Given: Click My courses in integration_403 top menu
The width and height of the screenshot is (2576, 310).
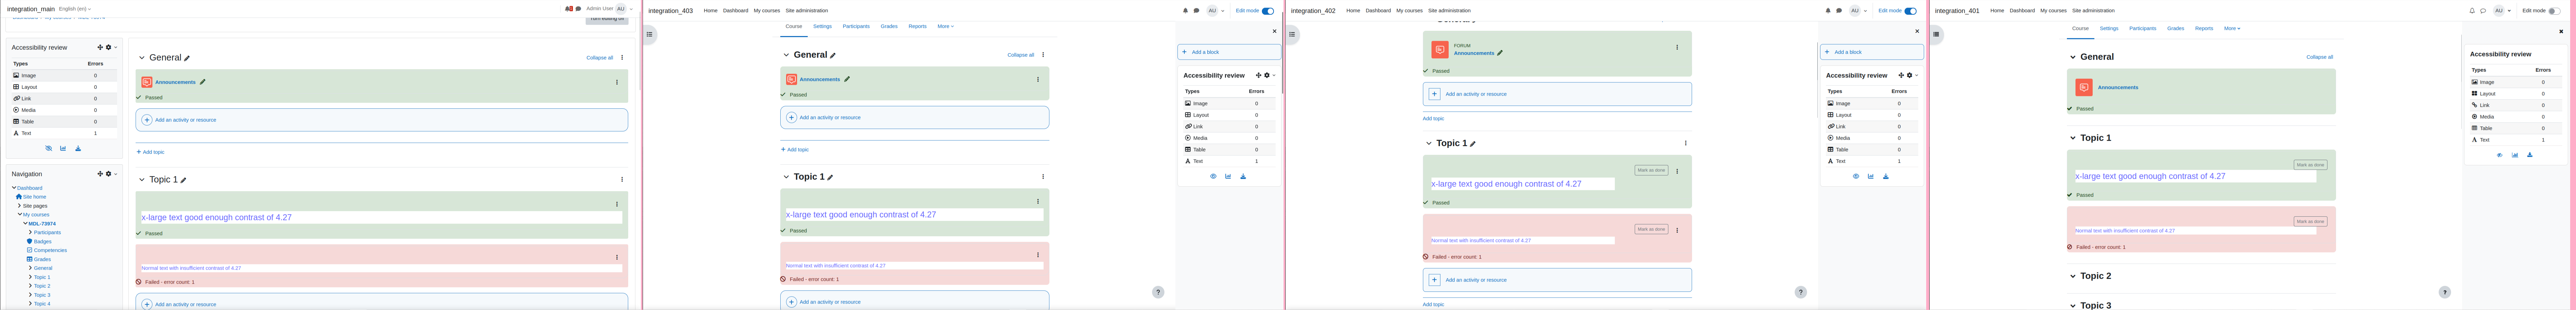Looking at the screenshot, I should [x=767, y=11].
